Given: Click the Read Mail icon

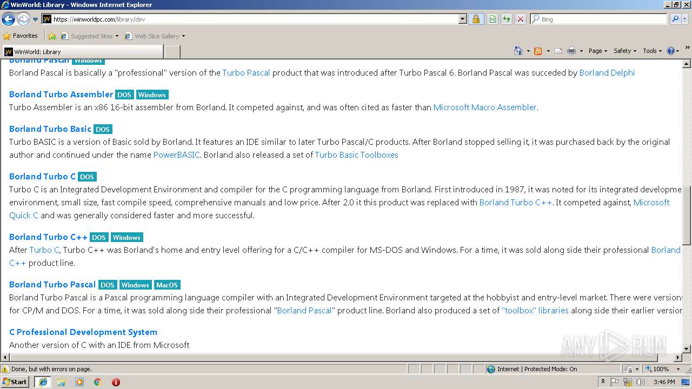Looking at the screenshot, I should click(x=558, y=51).
